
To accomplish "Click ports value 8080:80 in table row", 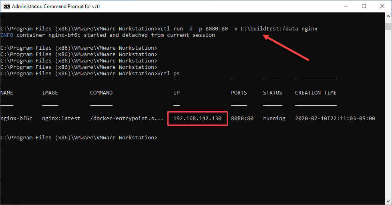I will click(x=242, y=119).
